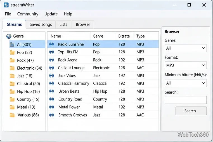Open the Help menu
The height and width of the screenshot is (142, 213).
click(68, 14)
